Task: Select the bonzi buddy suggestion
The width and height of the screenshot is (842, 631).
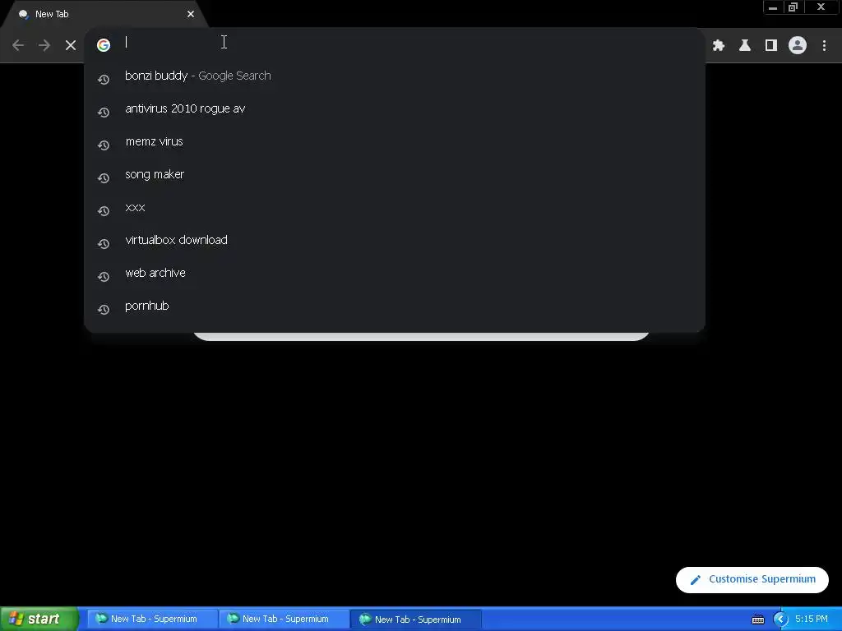Action: [x=395, y=76]
